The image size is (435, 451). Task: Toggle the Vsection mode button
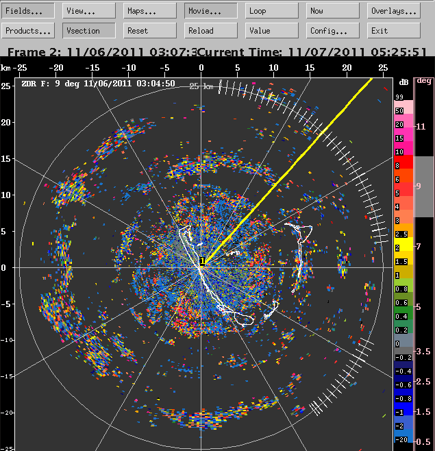click(89, 30)
